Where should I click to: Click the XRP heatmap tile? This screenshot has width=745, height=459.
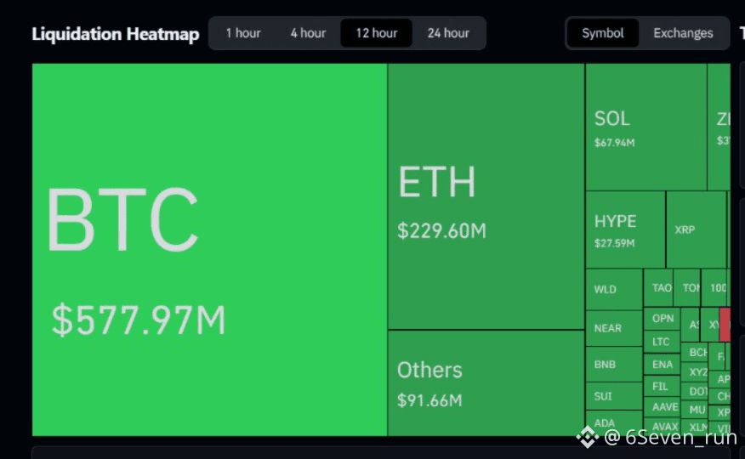coord(696,229)
